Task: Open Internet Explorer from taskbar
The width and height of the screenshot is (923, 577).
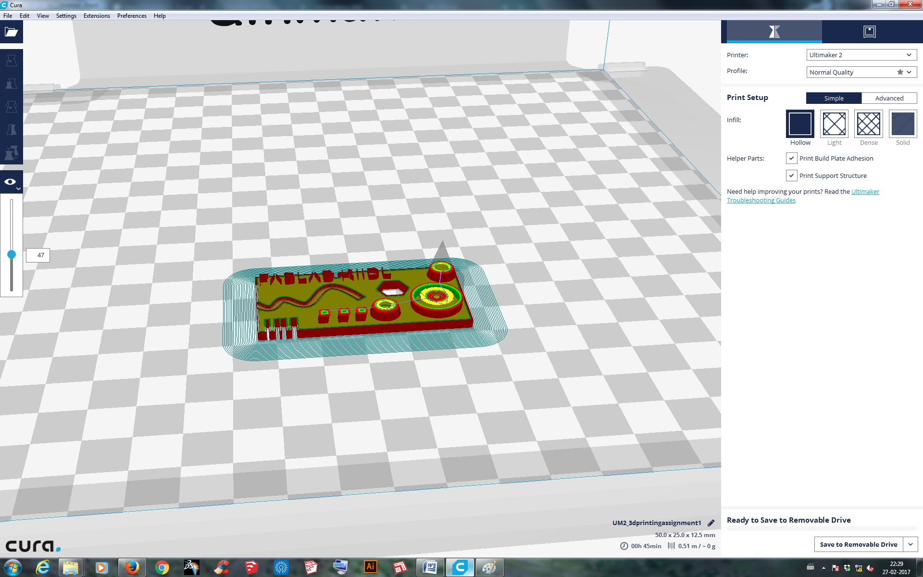Action: 43,568
